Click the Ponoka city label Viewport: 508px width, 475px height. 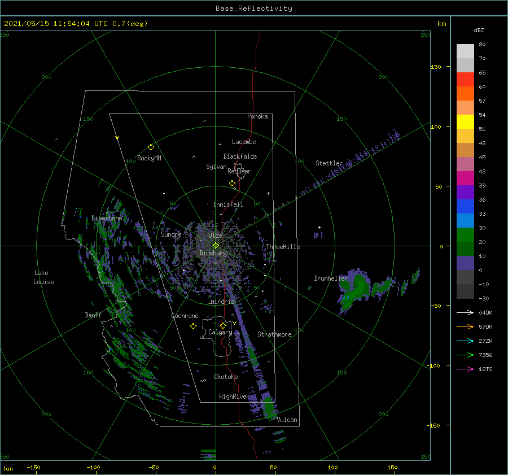tap(257, 116)
